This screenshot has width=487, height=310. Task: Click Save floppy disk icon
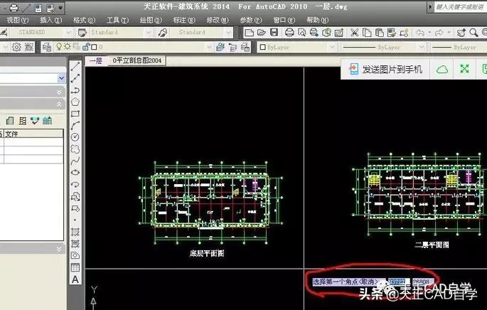point(274,32)
